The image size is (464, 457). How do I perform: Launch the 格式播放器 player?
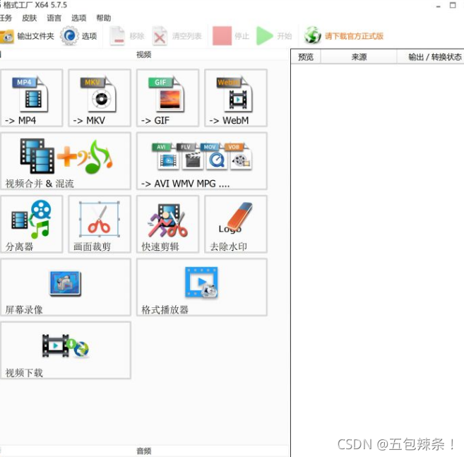click(202, 287)
